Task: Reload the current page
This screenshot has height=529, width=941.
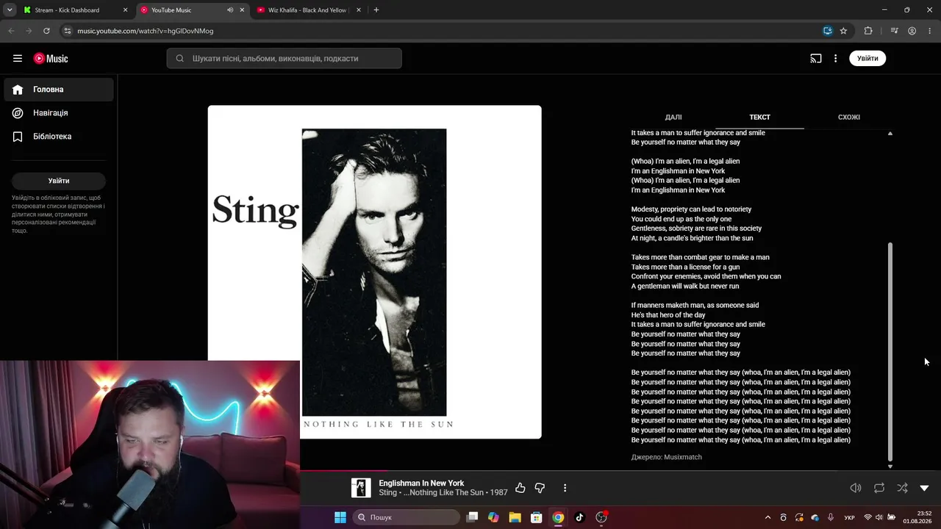Action: pos(46,31)
